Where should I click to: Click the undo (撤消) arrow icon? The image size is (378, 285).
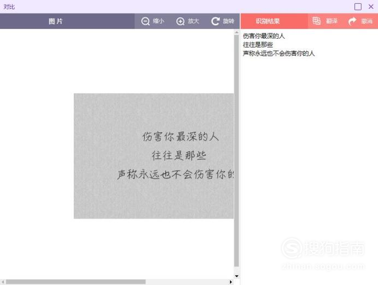pyautogui.click(x=352, y=21)
